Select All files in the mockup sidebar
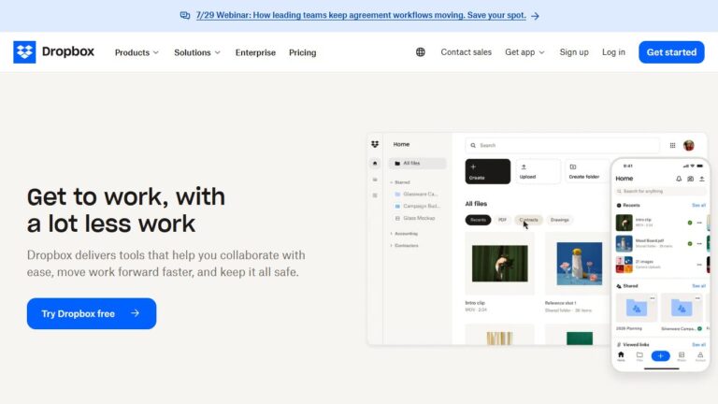 417,163
